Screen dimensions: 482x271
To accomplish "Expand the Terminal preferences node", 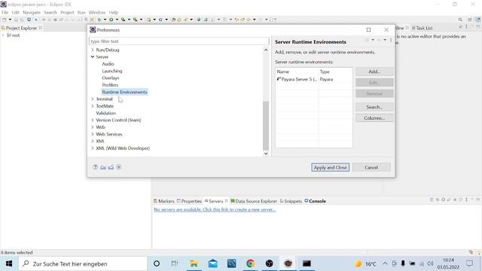I will 93,99.
